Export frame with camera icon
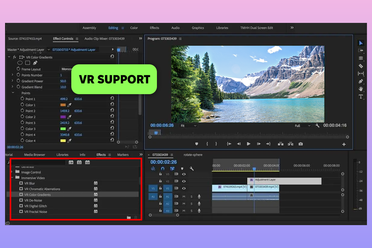Screen dimensions: 372x248 tap(301, 144)
